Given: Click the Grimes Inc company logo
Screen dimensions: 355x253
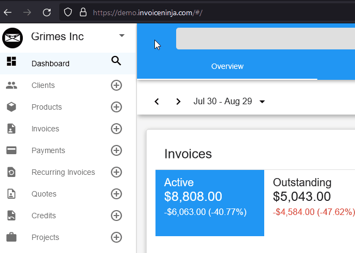Looking at the screenshot, I should pos(13,38).
